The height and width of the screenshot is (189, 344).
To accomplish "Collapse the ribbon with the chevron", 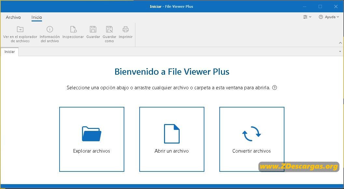I will (x=340, y=43).
